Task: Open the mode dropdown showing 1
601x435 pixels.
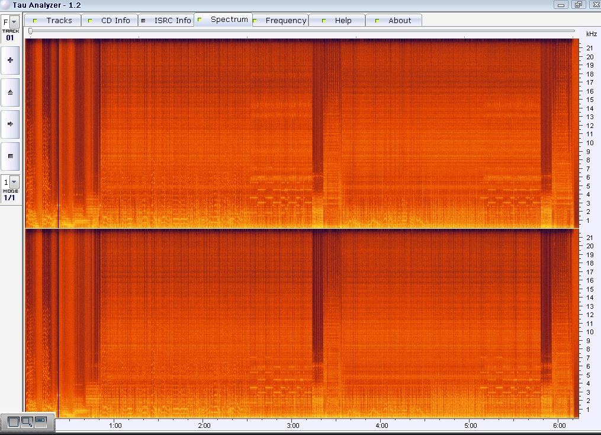Action: coord(14,182)
